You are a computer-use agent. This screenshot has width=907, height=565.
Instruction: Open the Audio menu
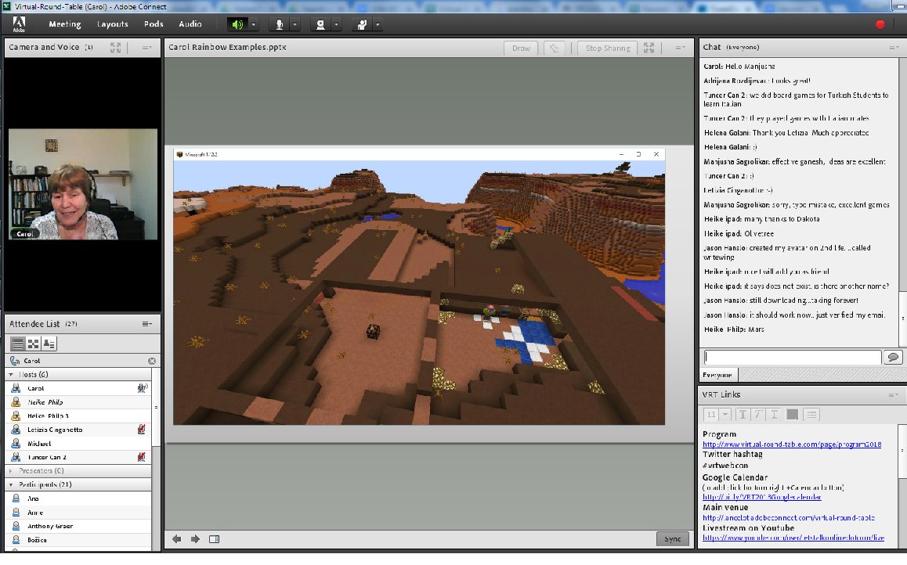(x=190, y=23)
